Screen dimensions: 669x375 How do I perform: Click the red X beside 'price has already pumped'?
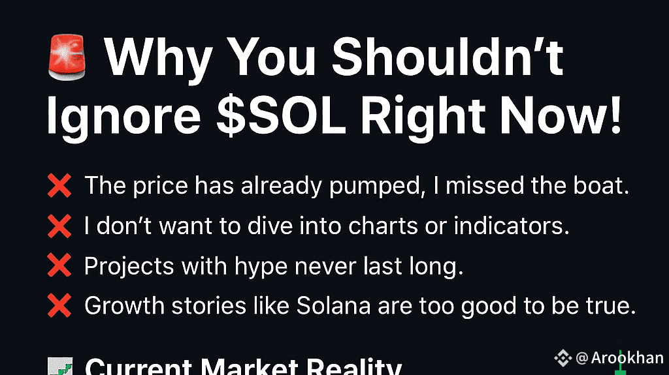(59, 186)
